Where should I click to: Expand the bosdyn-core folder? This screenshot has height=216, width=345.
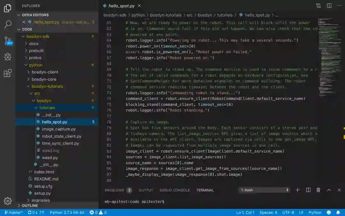click(57, 79)
